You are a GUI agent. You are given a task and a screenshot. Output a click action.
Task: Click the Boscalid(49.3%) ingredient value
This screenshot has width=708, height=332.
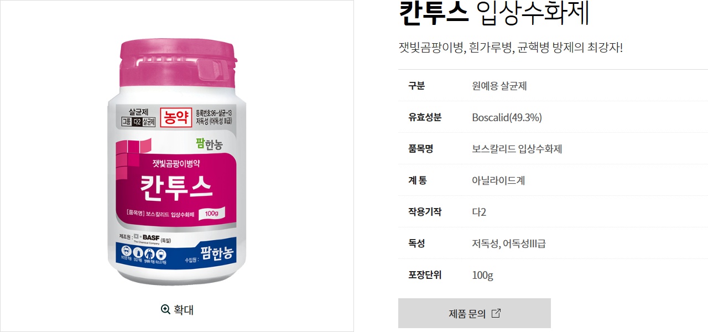point(507,117)
